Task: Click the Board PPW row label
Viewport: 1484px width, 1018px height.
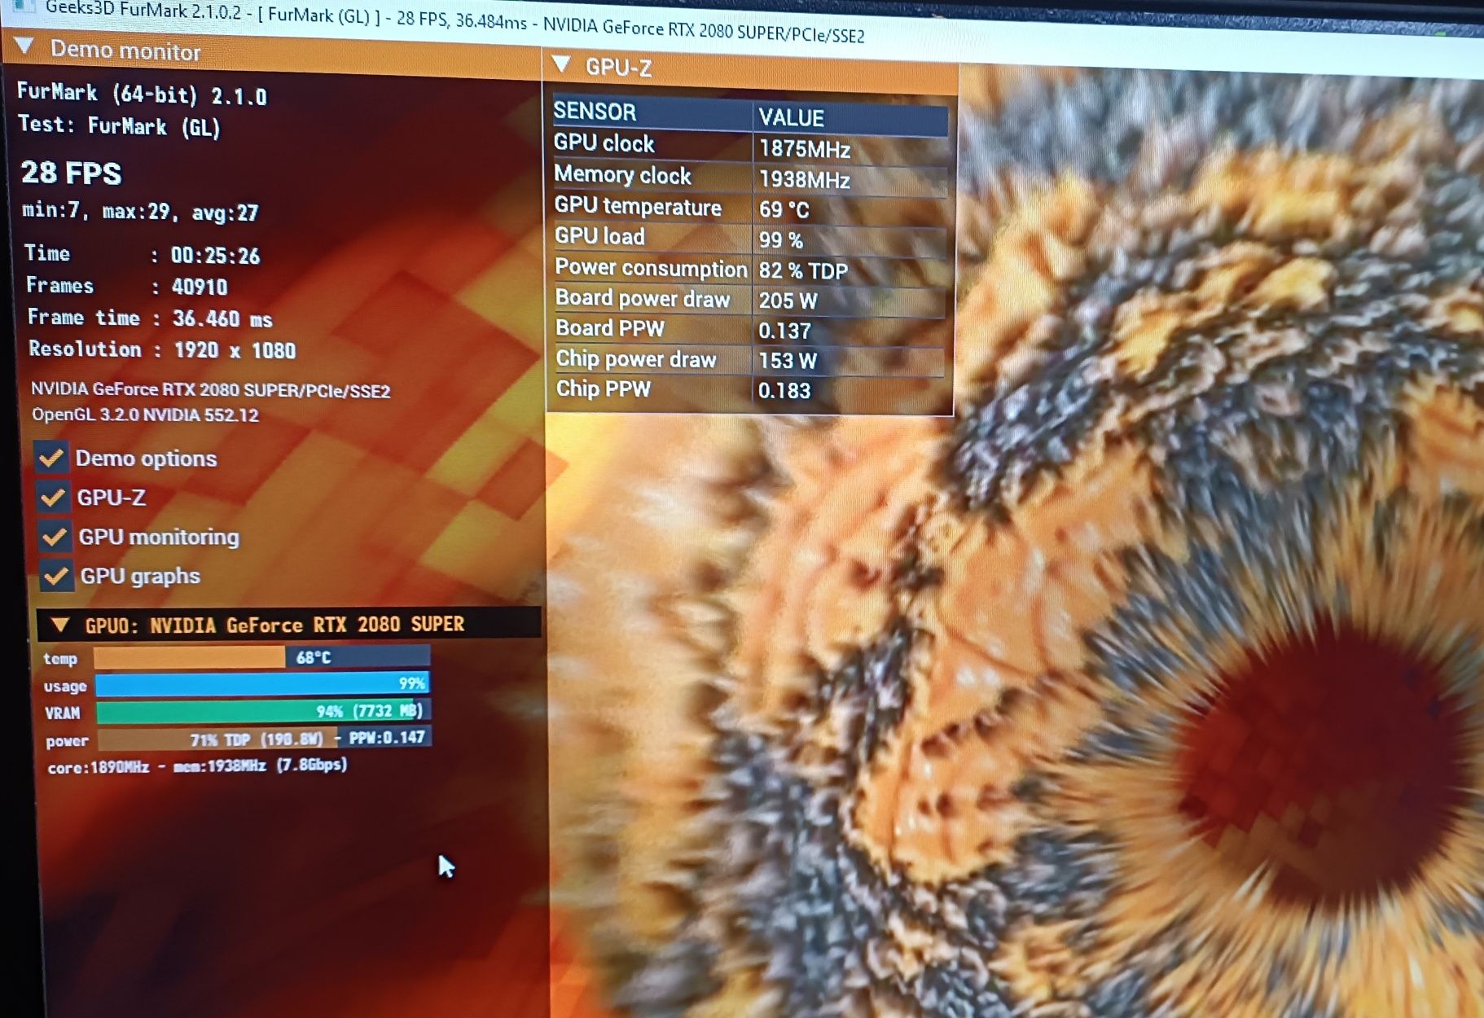Action: 610,328
